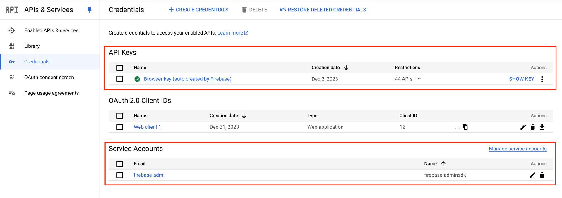Click the Type column header
The image size is (562, 198).
pos(312,116)
